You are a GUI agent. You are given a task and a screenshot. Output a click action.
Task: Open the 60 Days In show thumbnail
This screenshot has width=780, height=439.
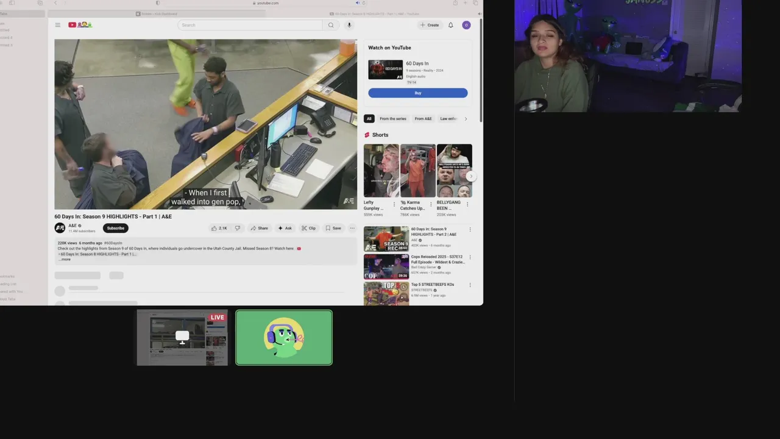pos(385,70)
